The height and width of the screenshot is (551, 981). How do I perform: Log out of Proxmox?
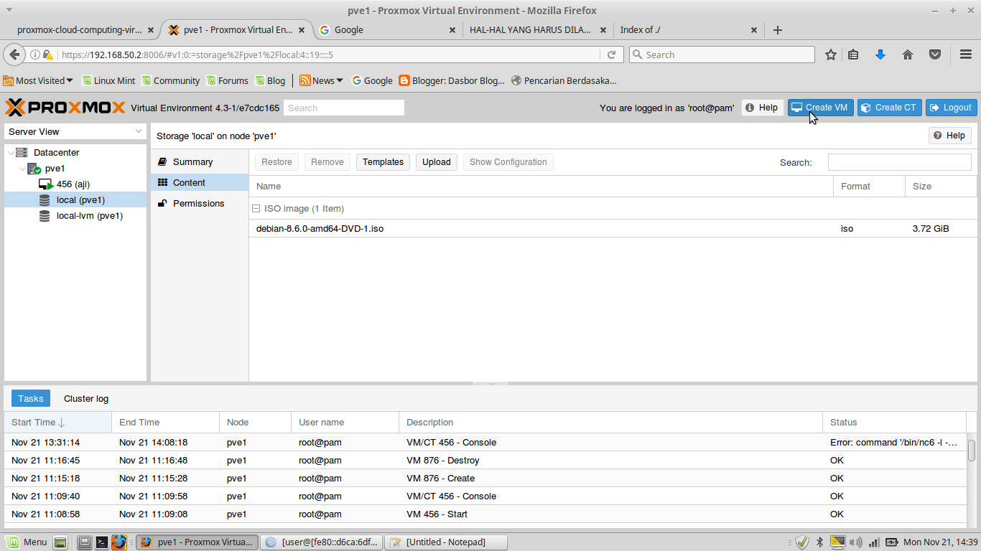(x=952, y=108)
